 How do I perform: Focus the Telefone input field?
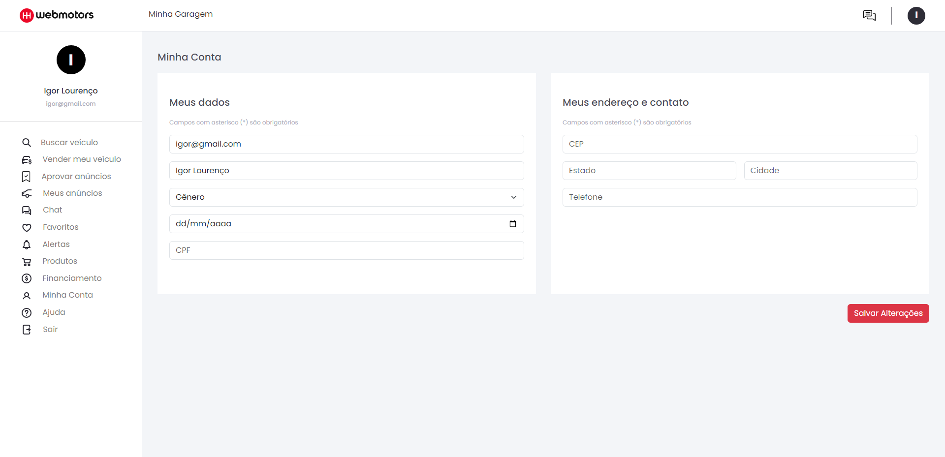point(740,197)
